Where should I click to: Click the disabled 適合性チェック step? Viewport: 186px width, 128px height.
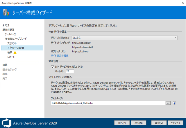[x=10, y=69]
